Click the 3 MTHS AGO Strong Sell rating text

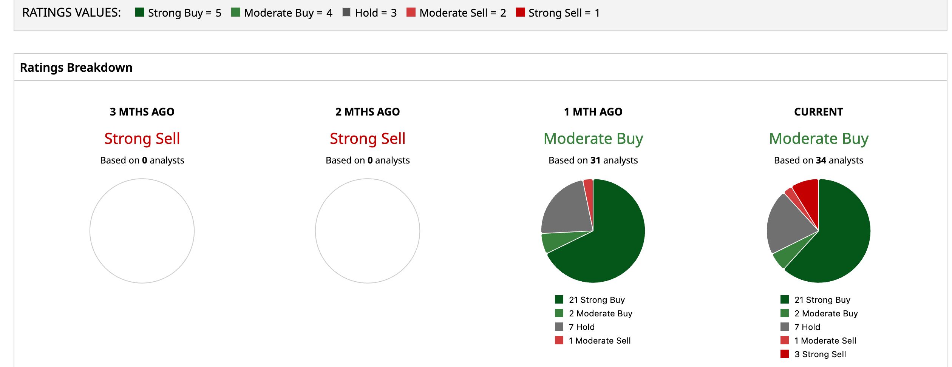pyautogui.click(x=142, y=139)
